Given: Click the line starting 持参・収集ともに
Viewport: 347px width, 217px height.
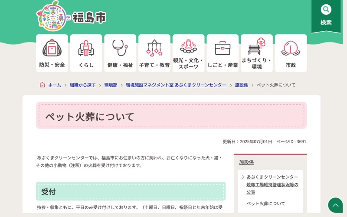Looking at the screenshot, I should point(130,207).
